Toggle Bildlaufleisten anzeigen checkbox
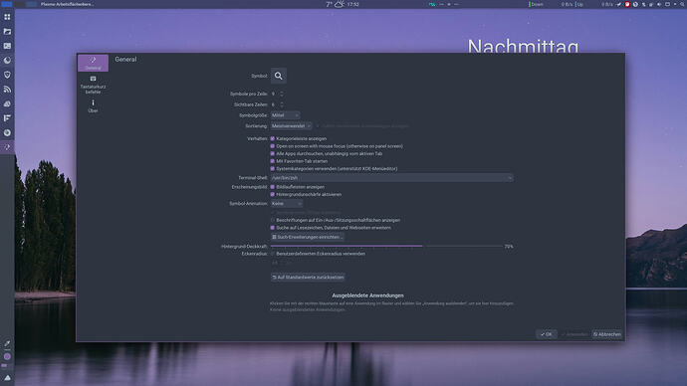This screenshot has height=386, width=687. (273, 187)
